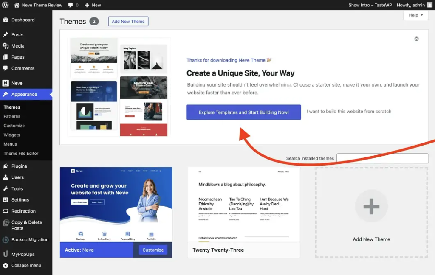This screenshot has width=435, height=275.
Task: Click the Customize button on Neve theme
Action: [153, 250]
